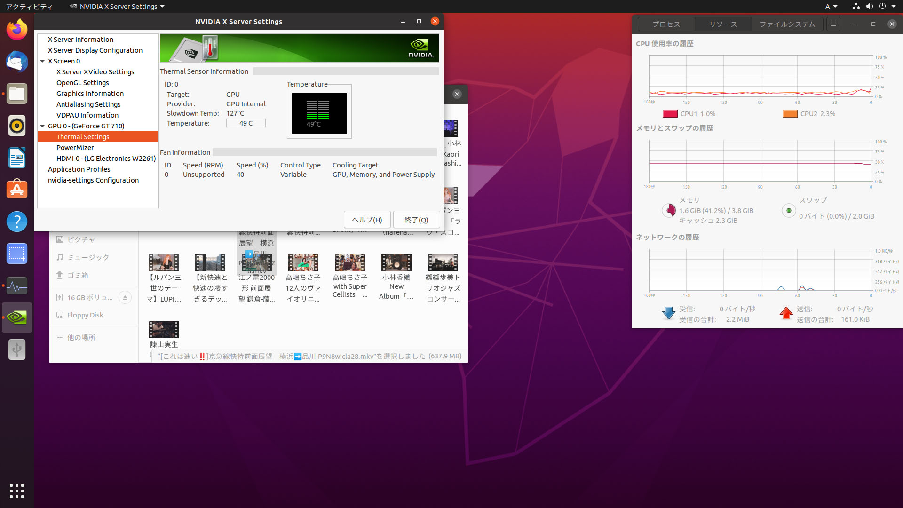Click the ヘルプ(H) button
Screen dimensions: 903x508
(x=367, y=220)
